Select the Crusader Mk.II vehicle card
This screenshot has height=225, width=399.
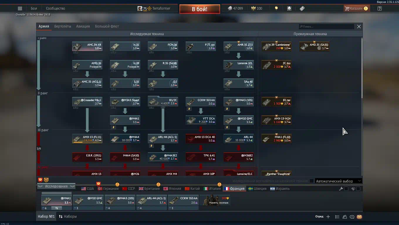[87, 102]
